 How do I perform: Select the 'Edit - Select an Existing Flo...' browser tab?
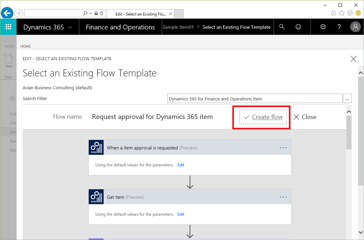coord(141,14)
